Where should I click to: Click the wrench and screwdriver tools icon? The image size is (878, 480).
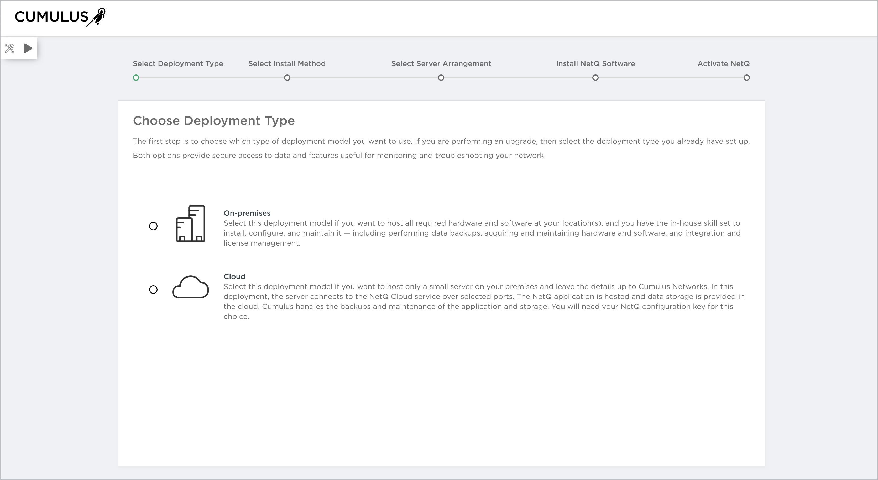click(10, 48)
